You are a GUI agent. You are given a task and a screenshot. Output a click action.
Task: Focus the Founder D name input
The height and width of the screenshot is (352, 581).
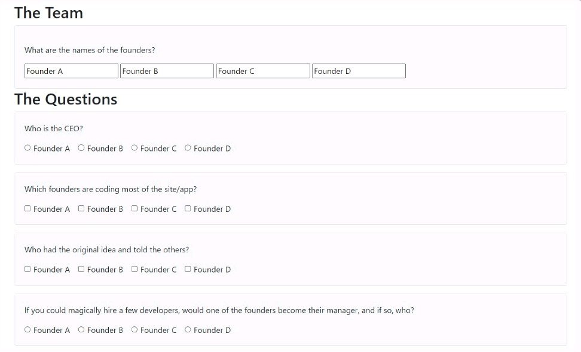(359, 71)
